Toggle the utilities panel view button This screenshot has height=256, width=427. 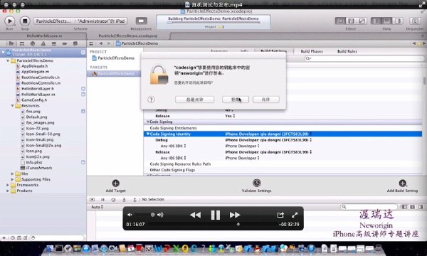pyautogui.click(x=398, y=21)
